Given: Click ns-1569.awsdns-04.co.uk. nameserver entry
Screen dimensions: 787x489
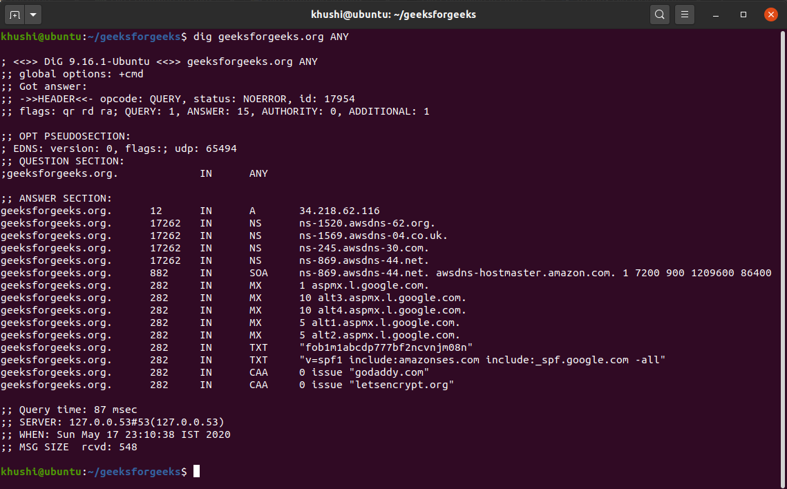Looking at the screenshot, I should [373, 236].
